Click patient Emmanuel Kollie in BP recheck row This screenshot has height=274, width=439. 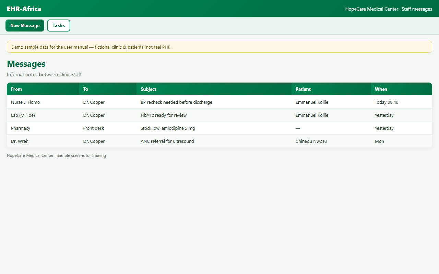pyautogui.click(x=312, y=102)
